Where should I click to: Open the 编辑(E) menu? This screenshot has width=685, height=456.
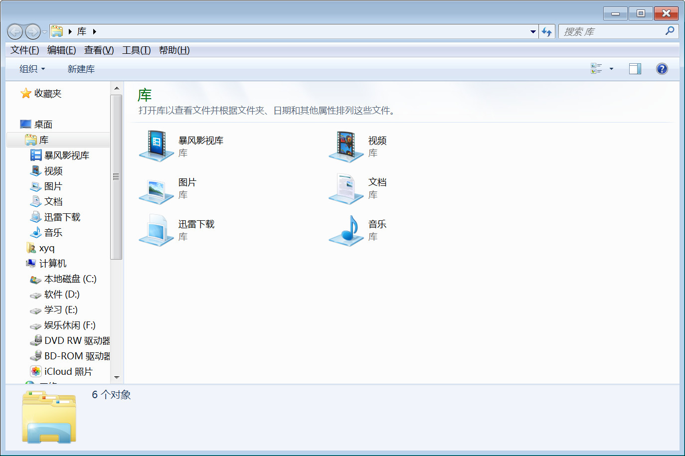tap(62, 50)
